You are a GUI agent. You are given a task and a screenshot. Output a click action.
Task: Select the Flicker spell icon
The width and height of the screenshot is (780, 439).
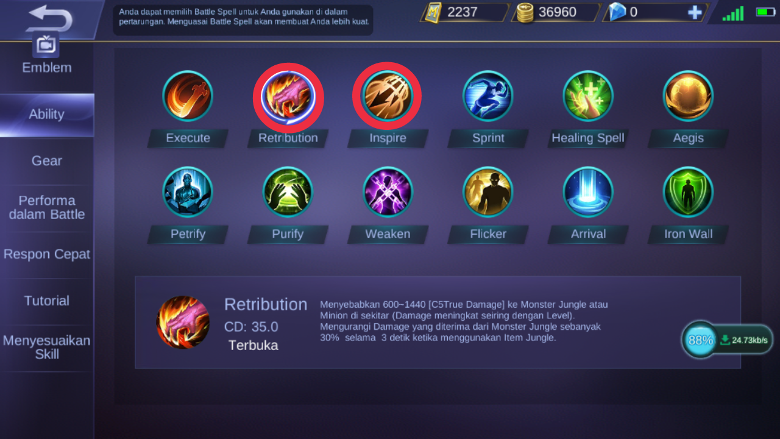[x=487, y=192]
